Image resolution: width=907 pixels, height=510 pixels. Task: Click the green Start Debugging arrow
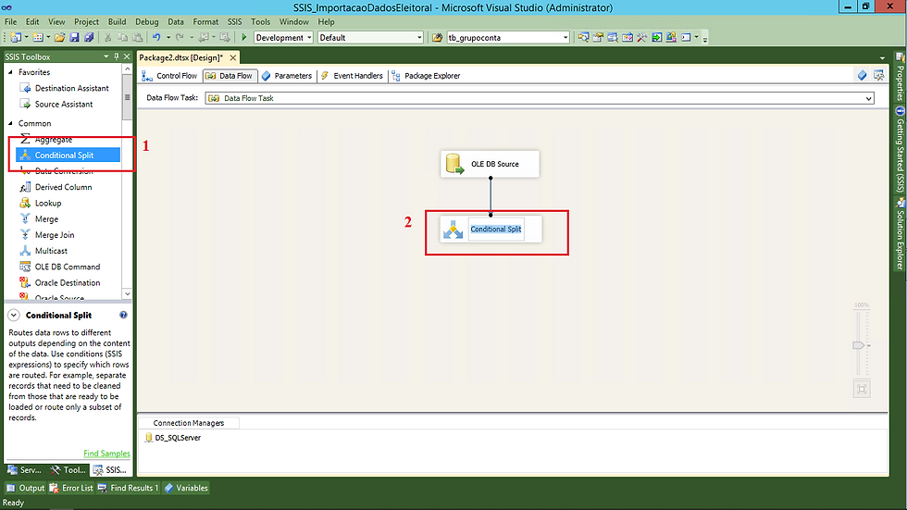[x=244, y=38]
